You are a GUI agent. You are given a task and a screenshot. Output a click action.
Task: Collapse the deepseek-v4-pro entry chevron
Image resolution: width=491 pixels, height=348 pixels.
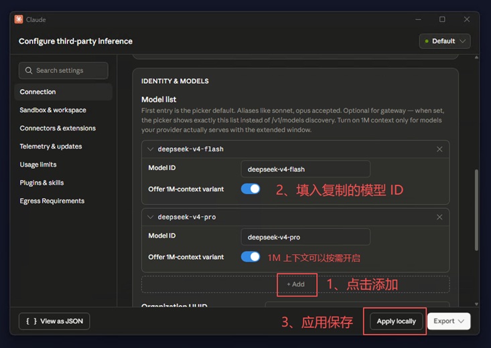click(x=150, y=217)
